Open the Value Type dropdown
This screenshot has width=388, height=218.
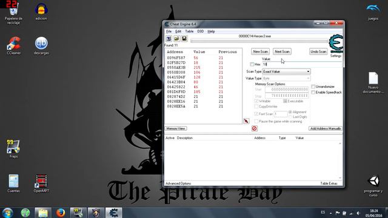coord(286,78)
